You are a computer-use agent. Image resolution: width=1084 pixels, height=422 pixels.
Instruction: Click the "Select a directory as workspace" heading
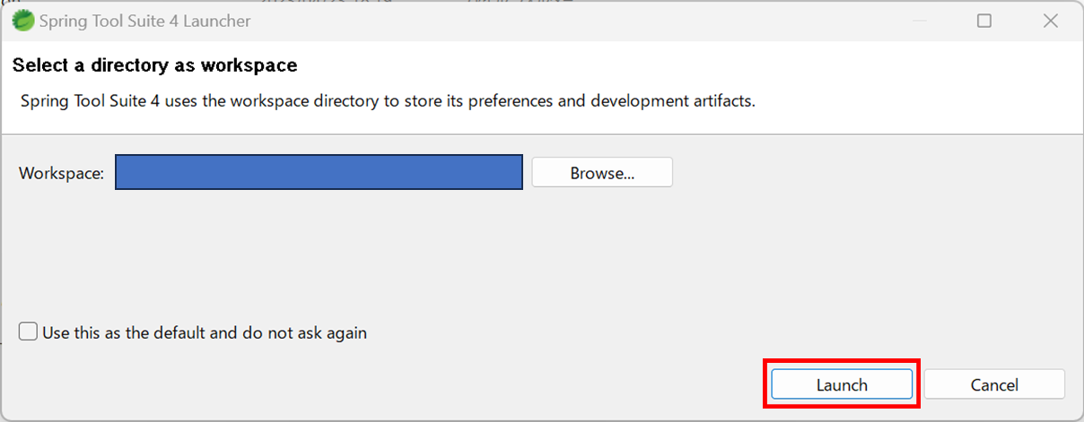(x=154, y=65)
